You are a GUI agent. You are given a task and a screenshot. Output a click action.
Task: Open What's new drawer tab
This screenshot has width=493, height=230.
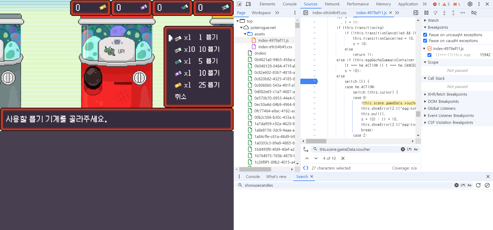click(x=276, y=177)
